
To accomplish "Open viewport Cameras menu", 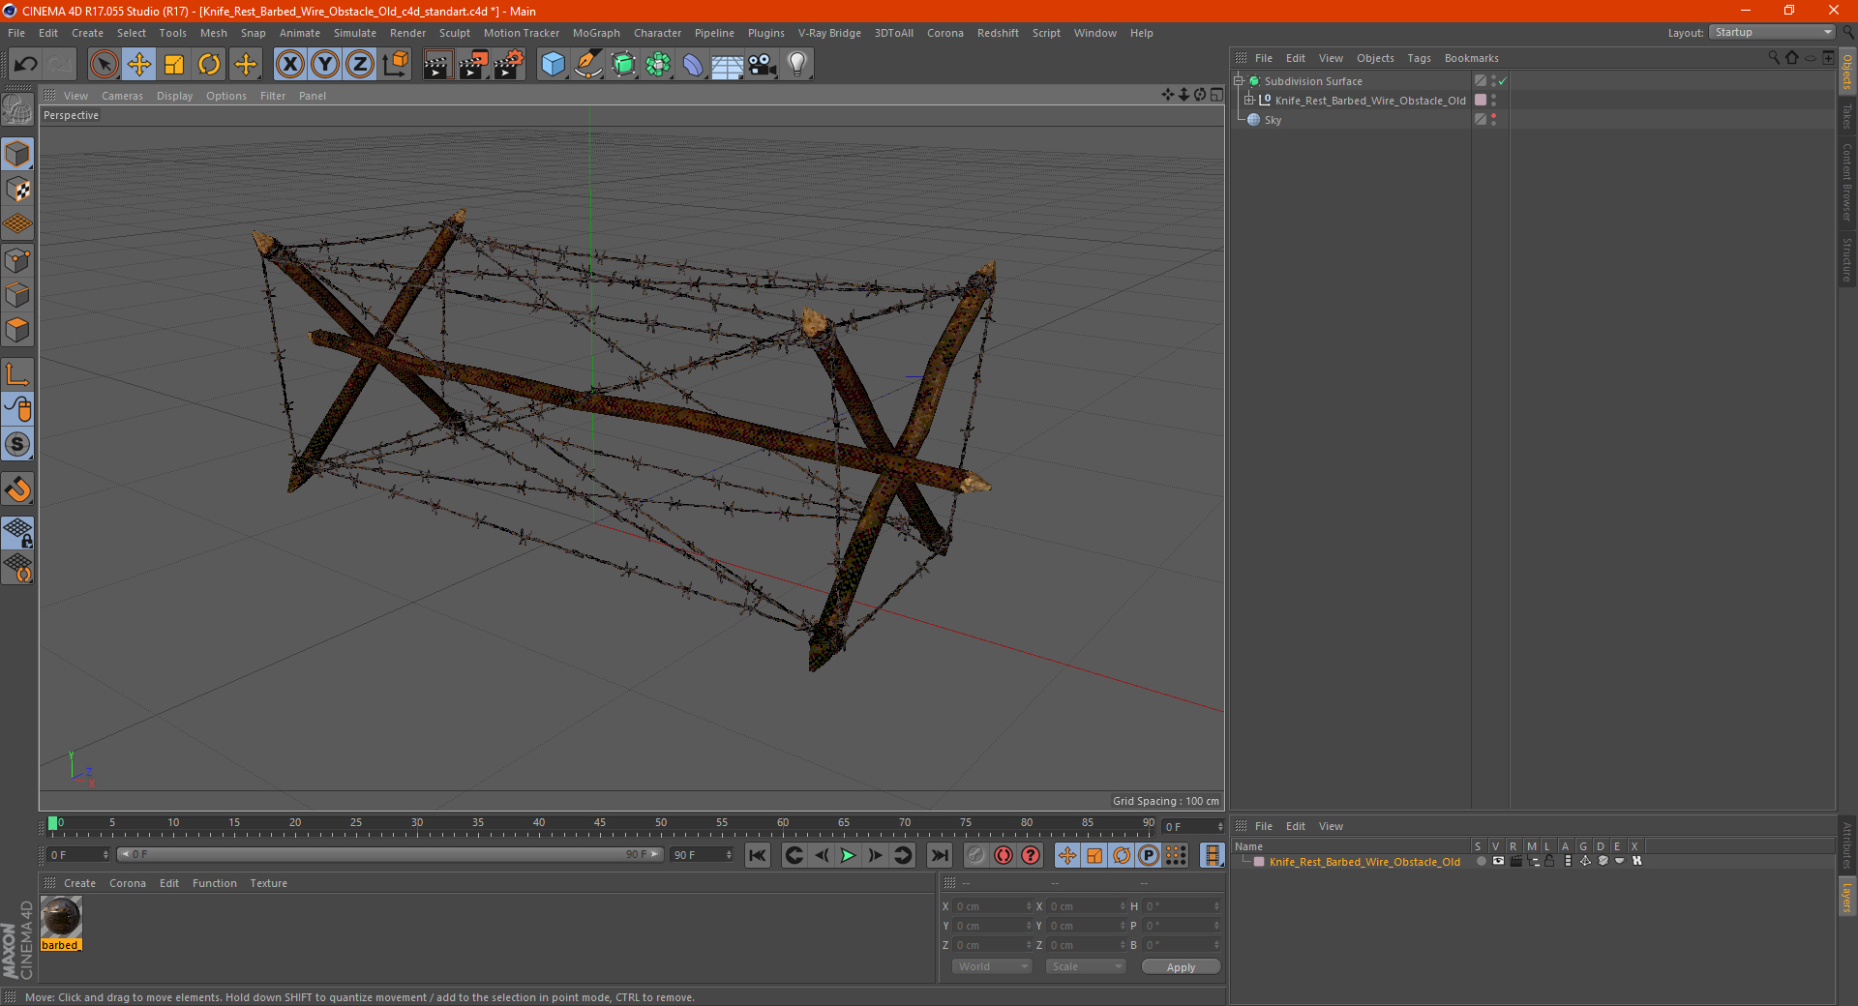I will (x=122, y=96).
